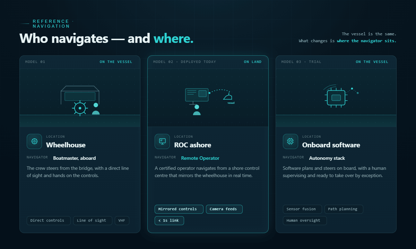Click the ROC ashore monitor icon
This screenshot has width=416, height=249.
pos(162,141)
